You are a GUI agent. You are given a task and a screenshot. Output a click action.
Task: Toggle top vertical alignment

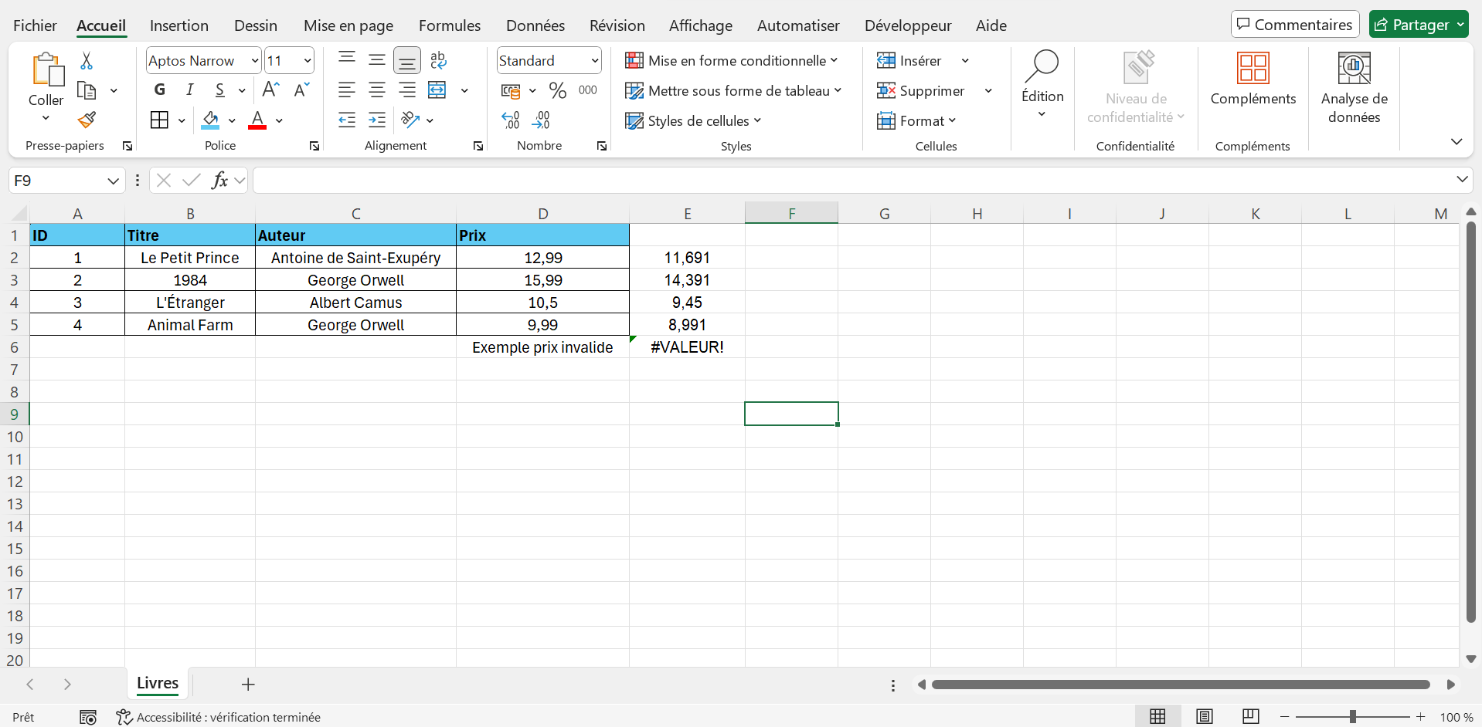[x=347, y=59]
